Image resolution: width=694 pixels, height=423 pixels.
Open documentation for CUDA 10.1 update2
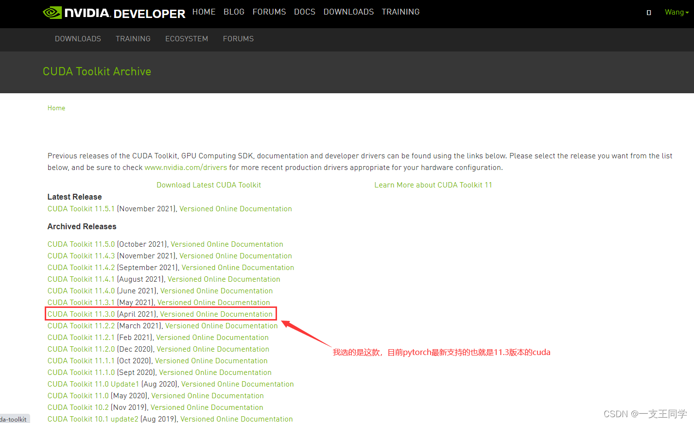tap(237, 419)
